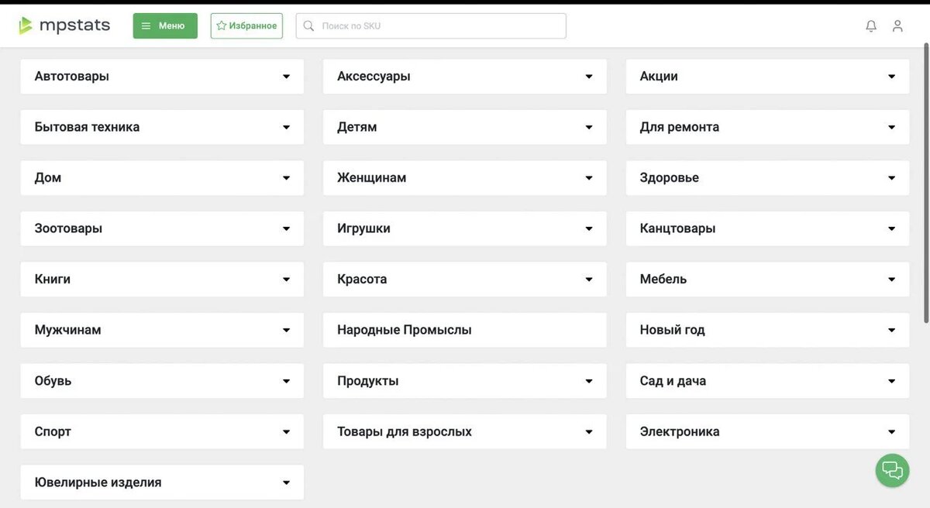Select the Новый год category label
This screenshot has width=930, height=508.
pyautogui.click(x=673, y=330)
